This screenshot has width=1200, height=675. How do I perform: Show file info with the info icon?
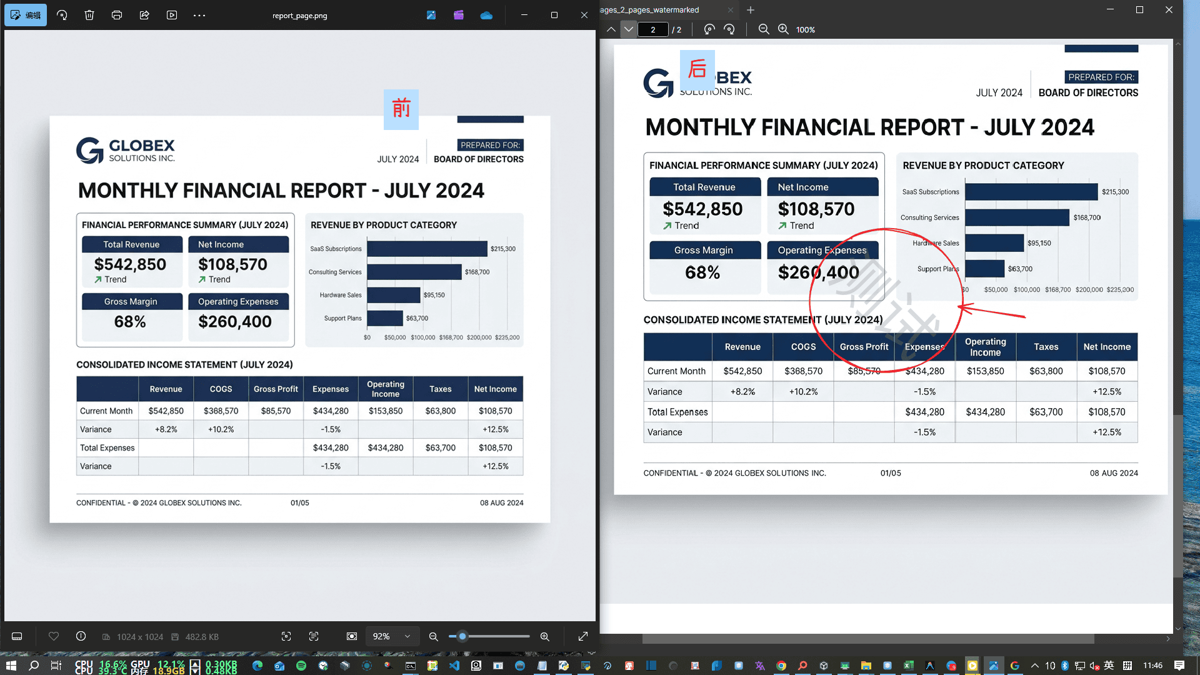click(81, 636)
